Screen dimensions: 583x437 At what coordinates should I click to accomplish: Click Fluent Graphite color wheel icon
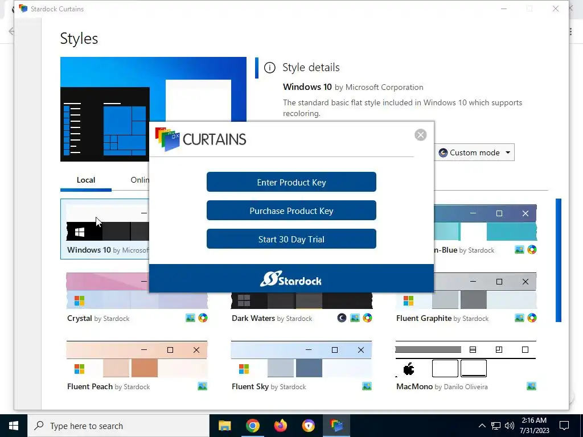coord(532,318)
